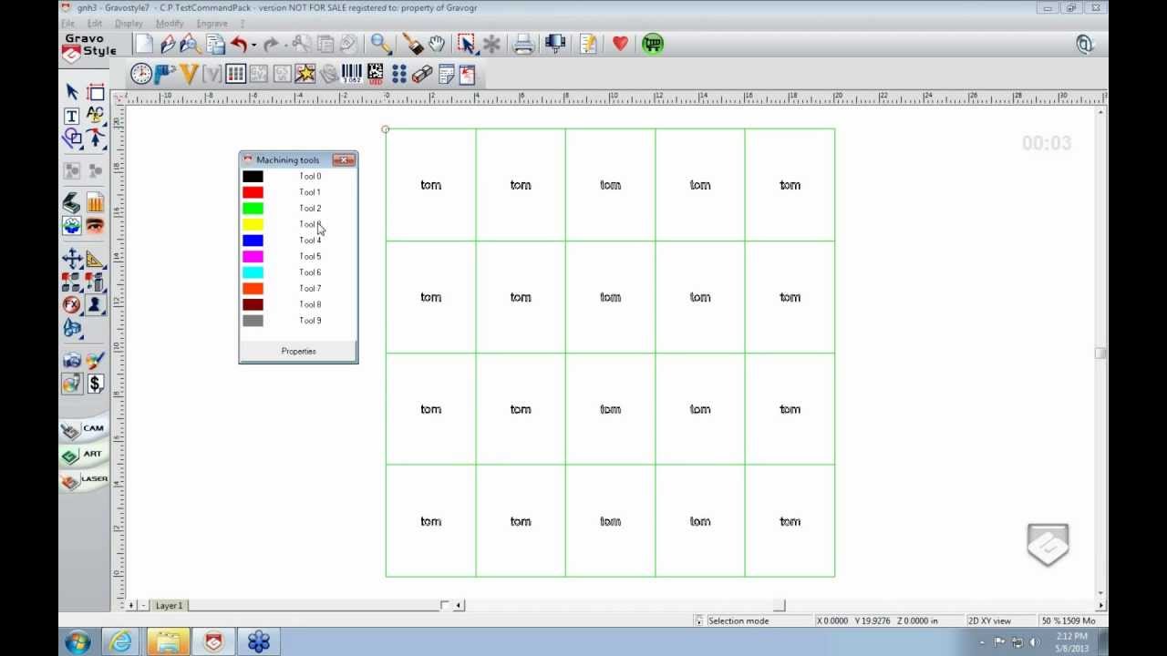The height and width of the screenshot is (656, 1167).
Task: Click the engraving machine icon
Action: pos(555,44)
